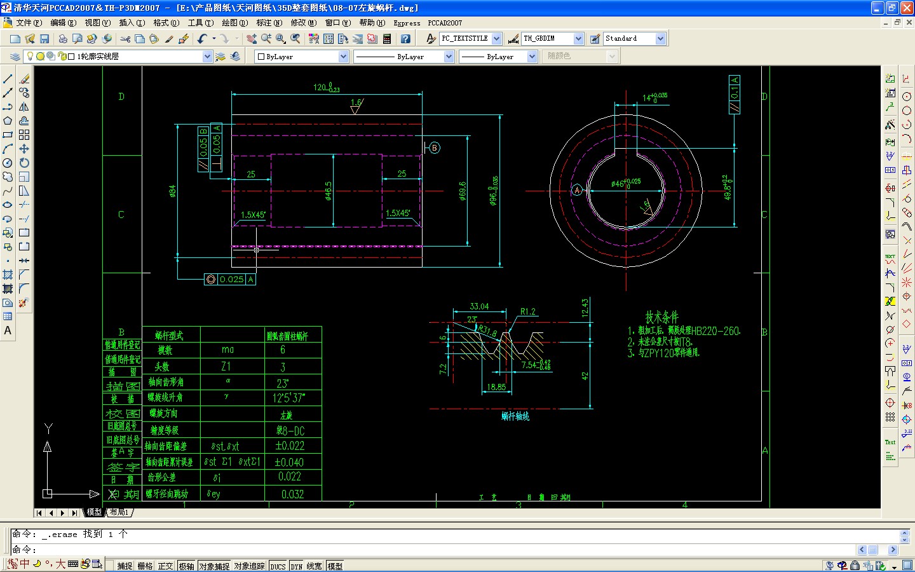Image resolution: width=915 pixels, height=572 pixels.
Task: Click the 中 Chinese input mode indicator
Action: click(x=24, y=564)
